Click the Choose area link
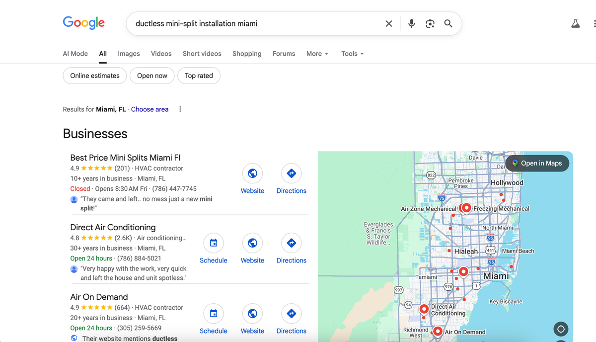Image resolution: width=596 pixels, height=342 pixels. click(149, 109)
